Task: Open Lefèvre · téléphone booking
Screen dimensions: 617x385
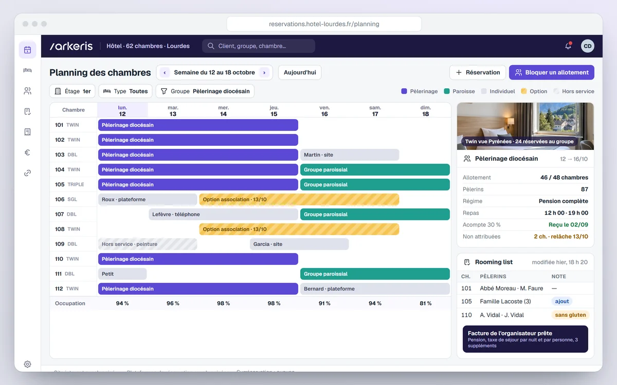Action: (223, 214)
